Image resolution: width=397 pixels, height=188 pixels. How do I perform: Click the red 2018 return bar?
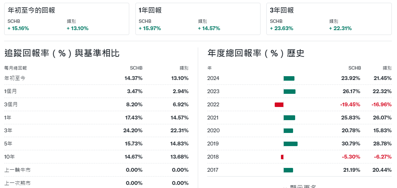point(282,157)
